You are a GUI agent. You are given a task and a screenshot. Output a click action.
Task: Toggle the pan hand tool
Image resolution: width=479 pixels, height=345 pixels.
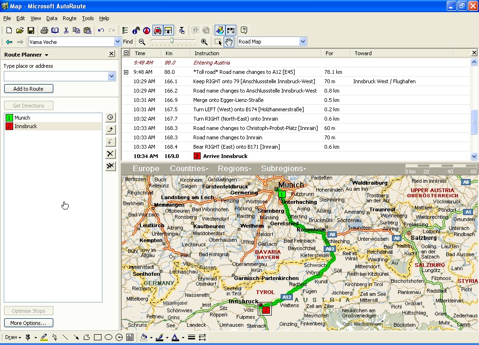[x=229, y=42]
